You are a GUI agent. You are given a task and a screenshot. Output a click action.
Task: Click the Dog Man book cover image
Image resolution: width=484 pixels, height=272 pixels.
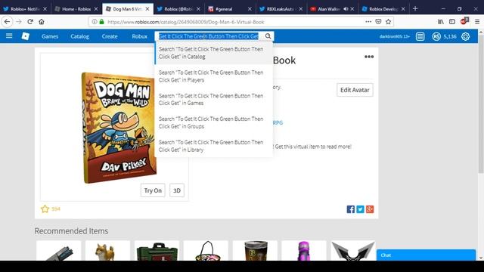tap(119, 128)
